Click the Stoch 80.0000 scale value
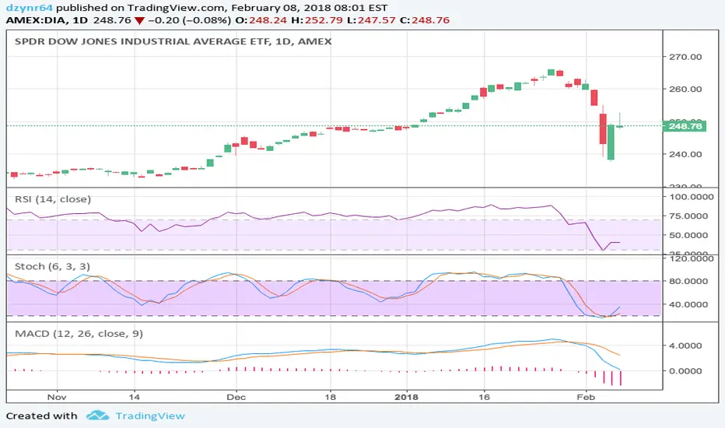 (x=688, y=281)
